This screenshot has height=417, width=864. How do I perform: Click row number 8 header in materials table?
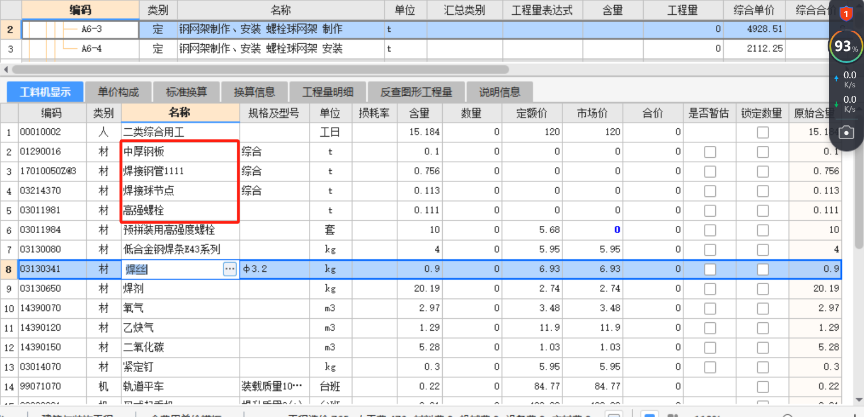click(9, 269)
